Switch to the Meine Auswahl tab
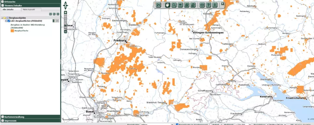 pos(29,9)
